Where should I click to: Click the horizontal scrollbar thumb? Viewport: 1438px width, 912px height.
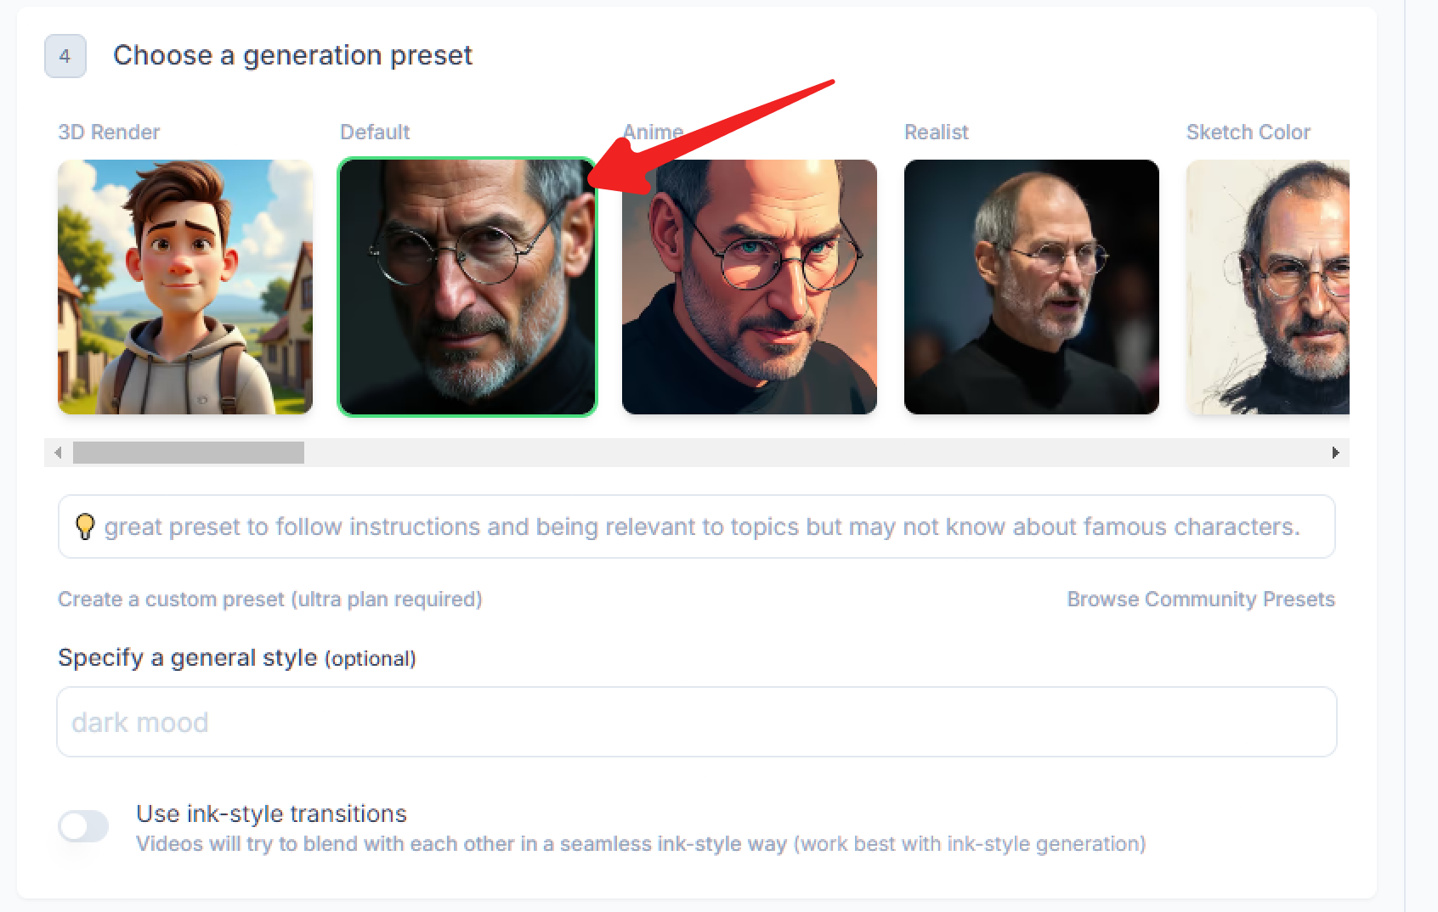[x=187, y=453]
